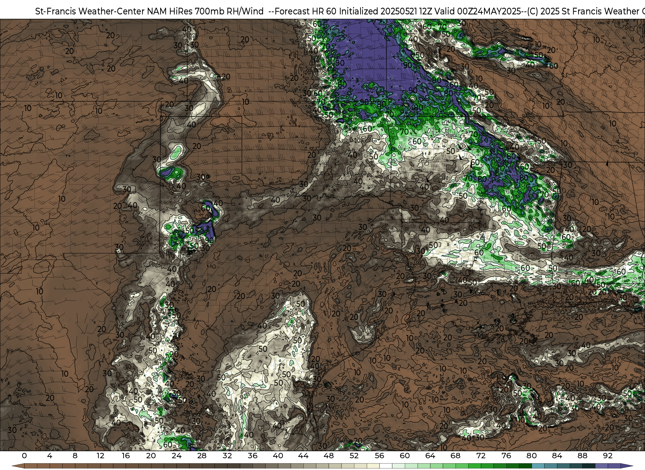This screenshot has width=645, height=470.
Task: Click the "24" color bar scale label
Action: [x=176, y=456]
